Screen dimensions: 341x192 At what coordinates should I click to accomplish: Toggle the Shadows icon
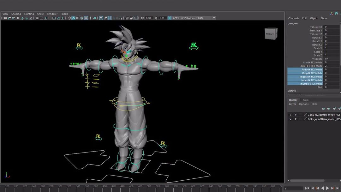[95, 18]
